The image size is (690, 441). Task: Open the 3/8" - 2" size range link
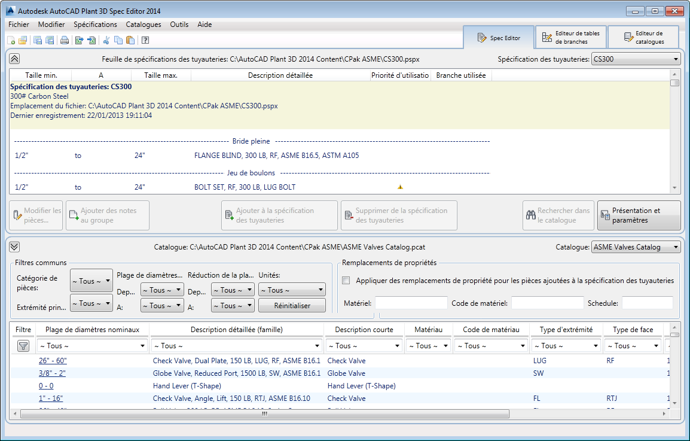click(53, 373)
